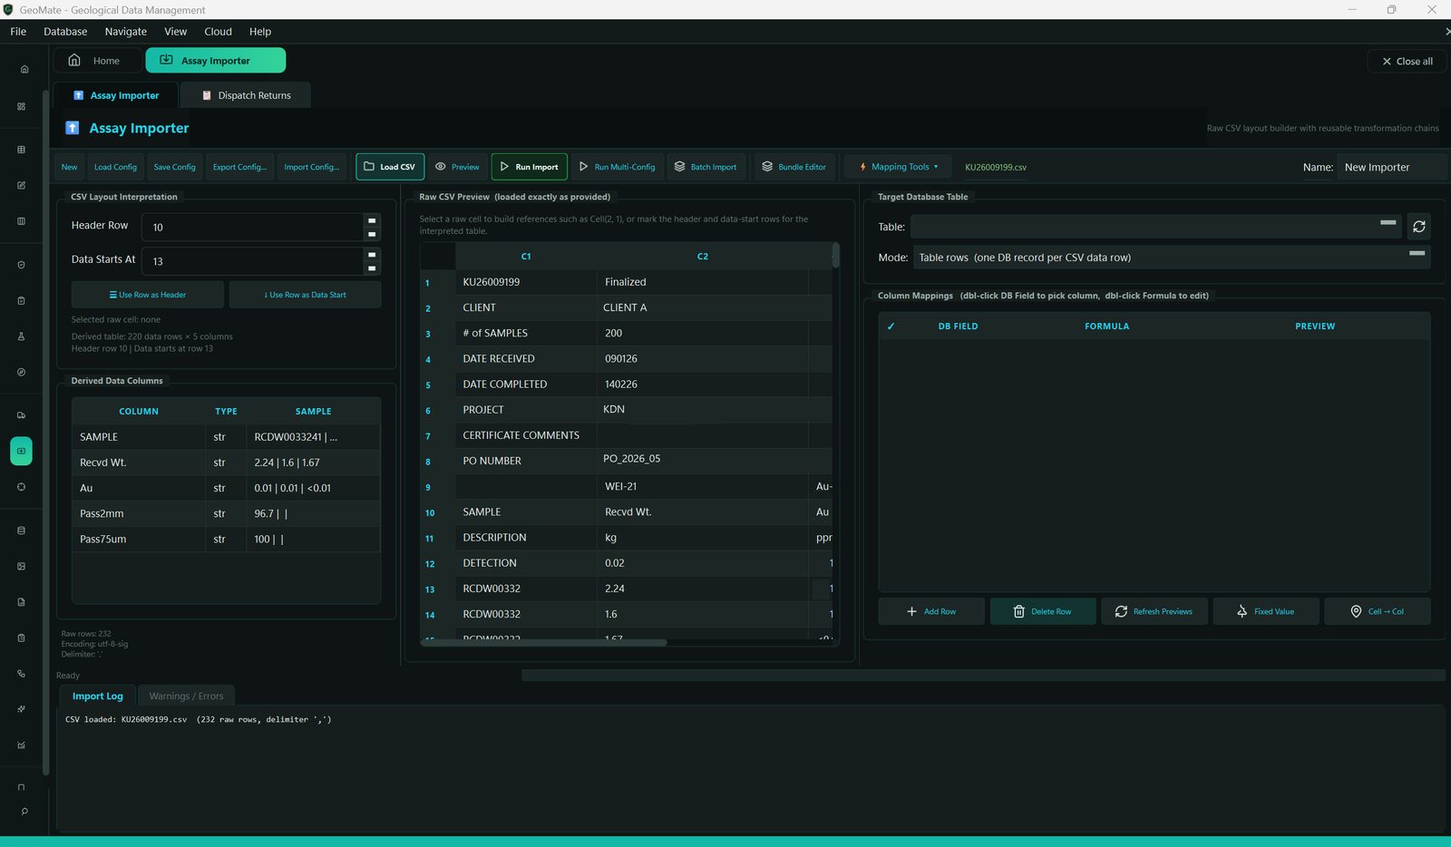Decrement the Data Starts At value
The image size is (1451, 847).
click(372, 268)
